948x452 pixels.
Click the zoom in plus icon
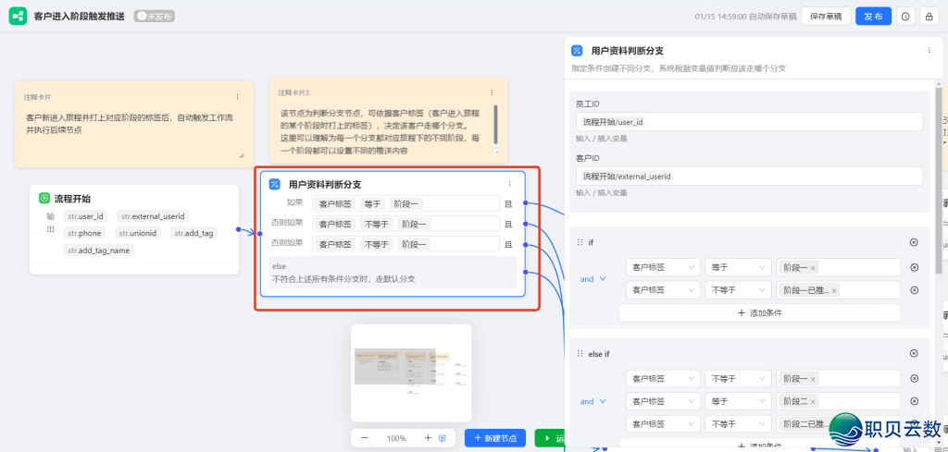428,437
